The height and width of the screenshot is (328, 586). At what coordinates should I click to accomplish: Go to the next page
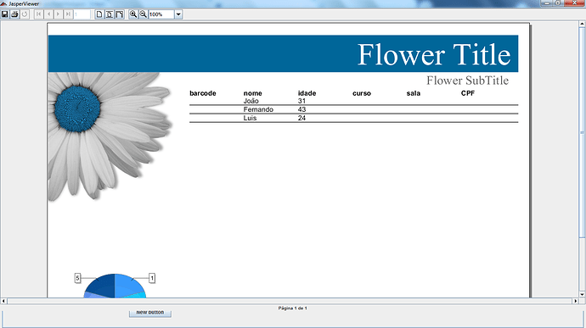coord(58,14)
